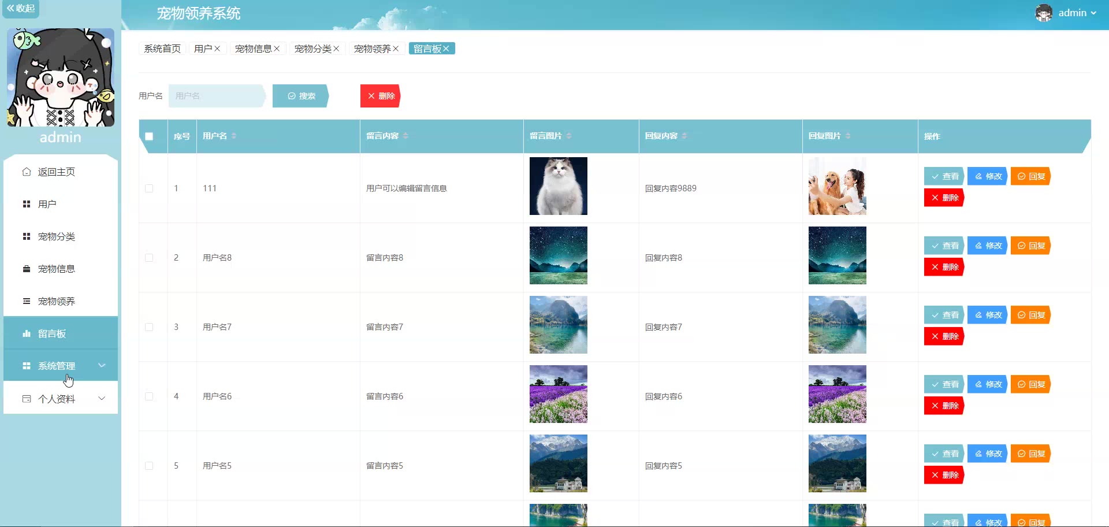This screenshot has width=1109, height=527.
Task: Close the 宠物信息 tab with its X
Action: (277, 49)
